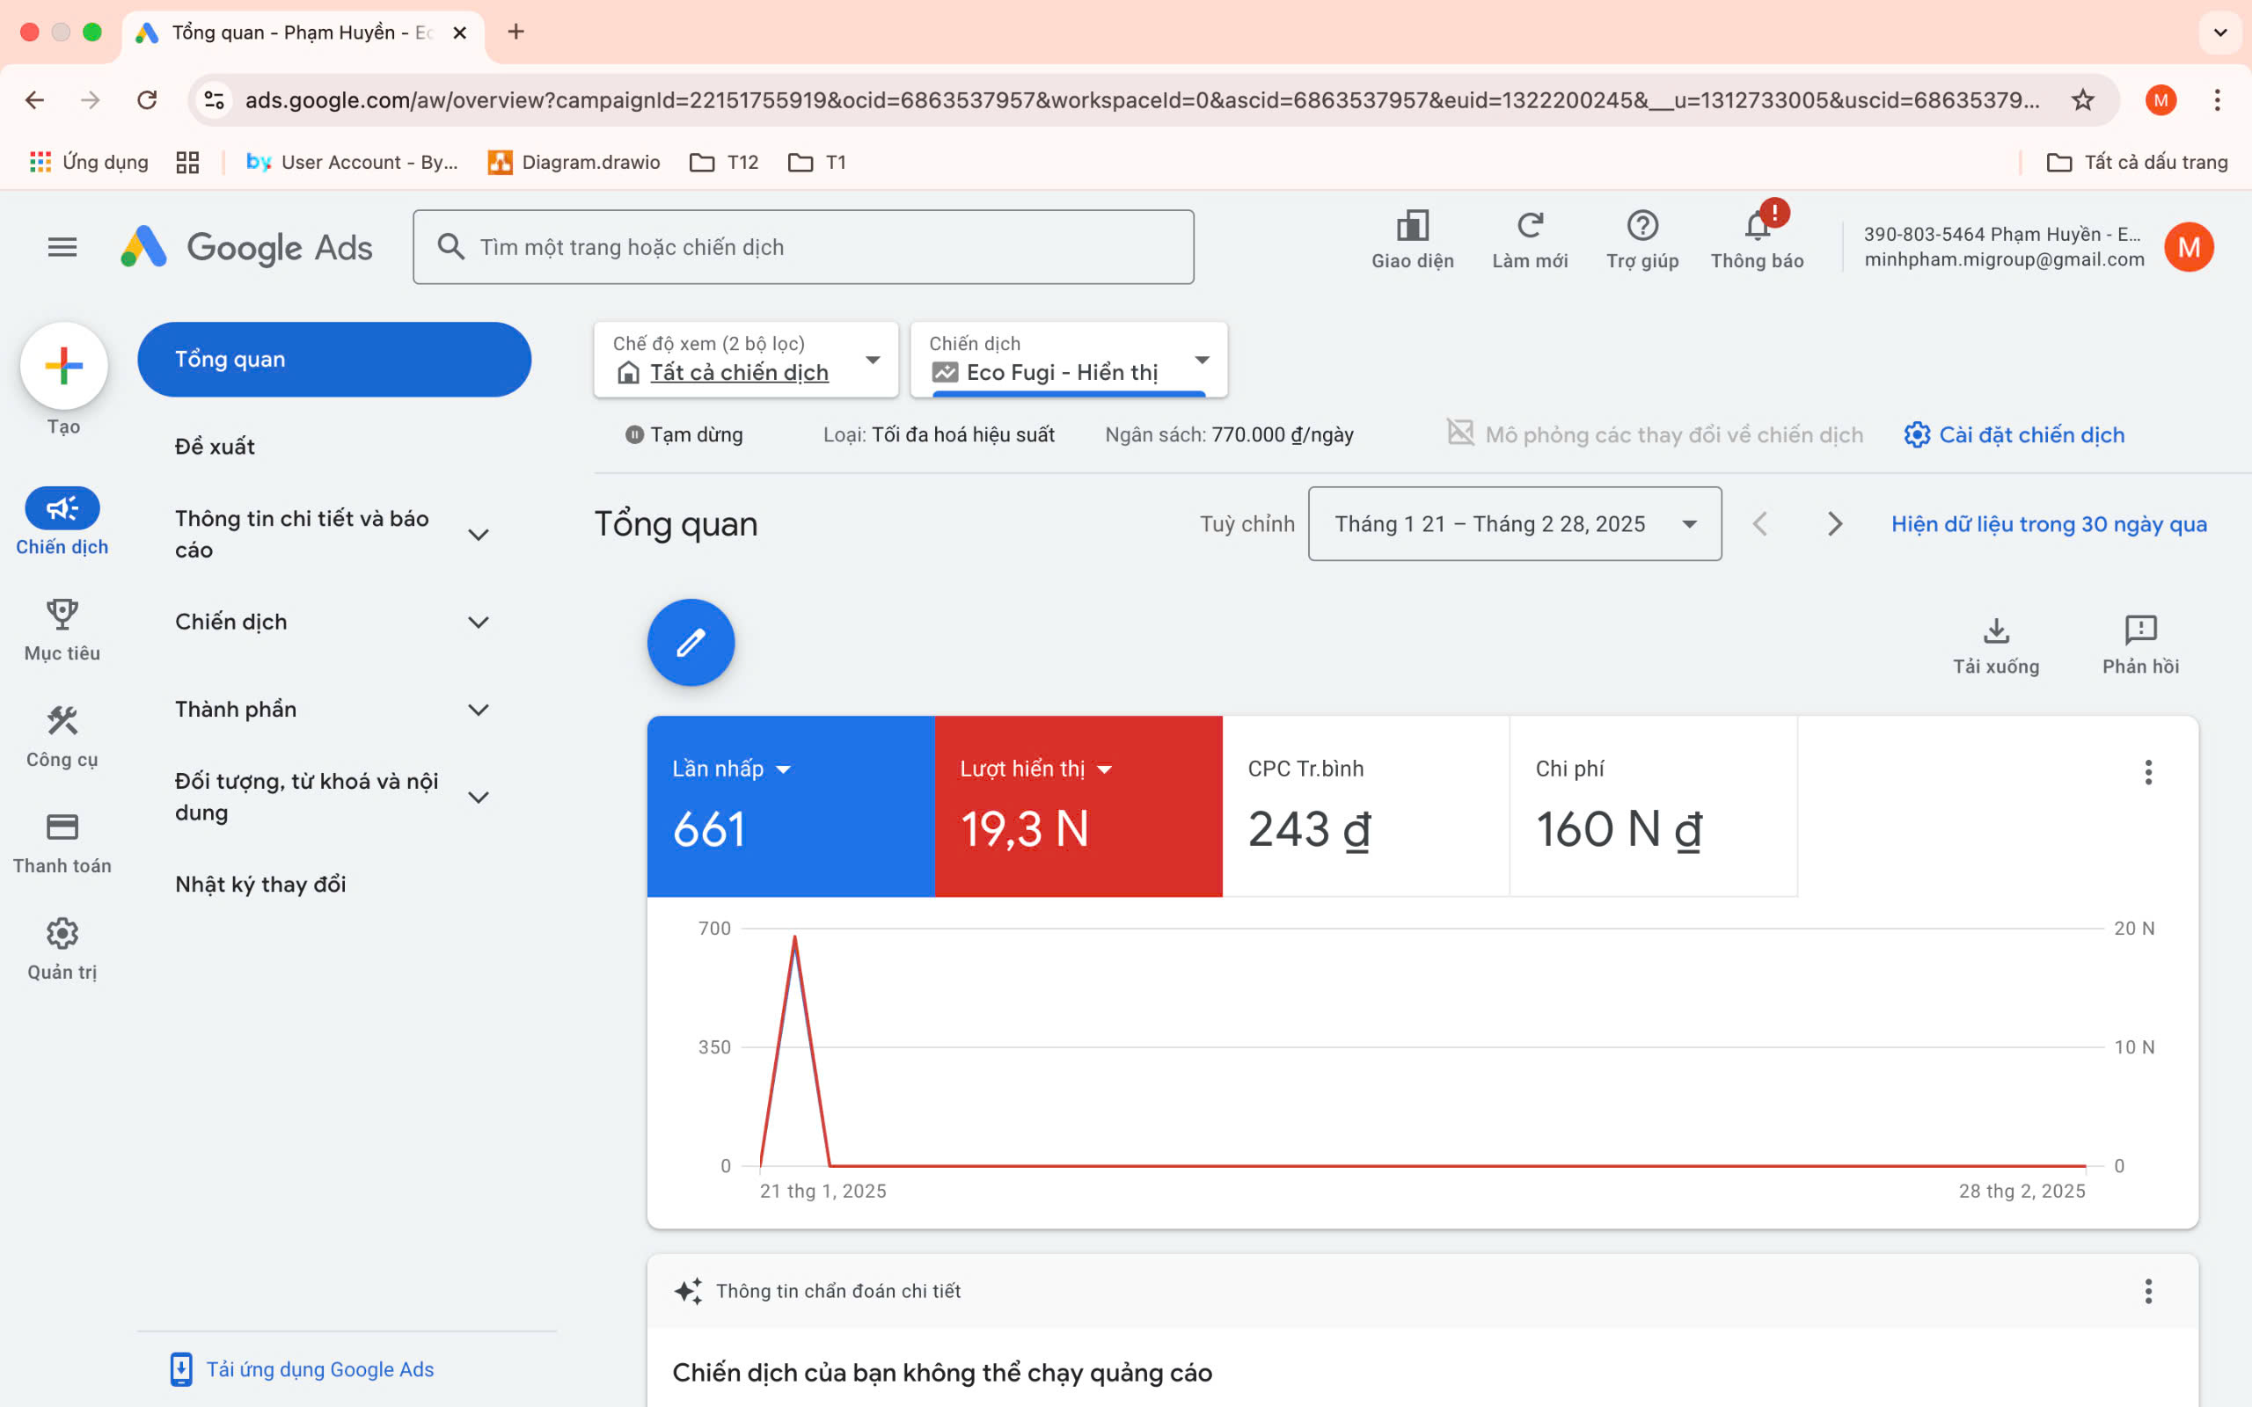Open Thanh toán billing in sidebar
The width and height of the screenshot is (2252, 1407).
click(x=62, y=827)
